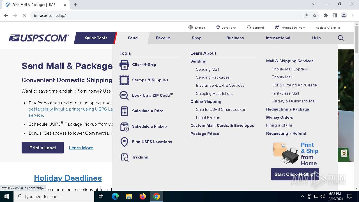Stop page loading with the X button

pos(24,15)
